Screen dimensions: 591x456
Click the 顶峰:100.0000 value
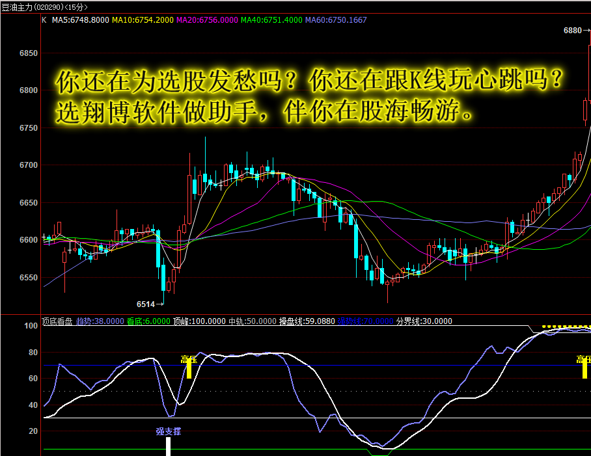coord(199,321)
